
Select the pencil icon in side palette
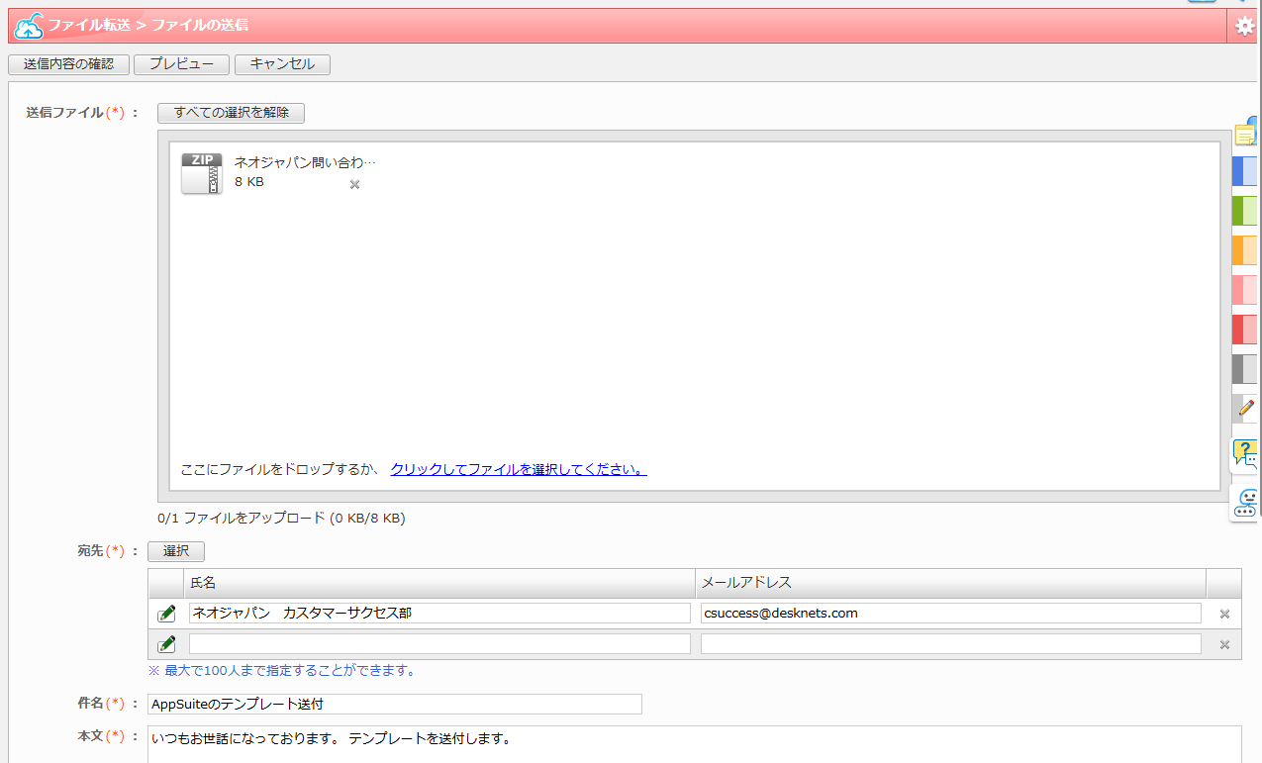pyautogui.click(x=1246, y=407)
